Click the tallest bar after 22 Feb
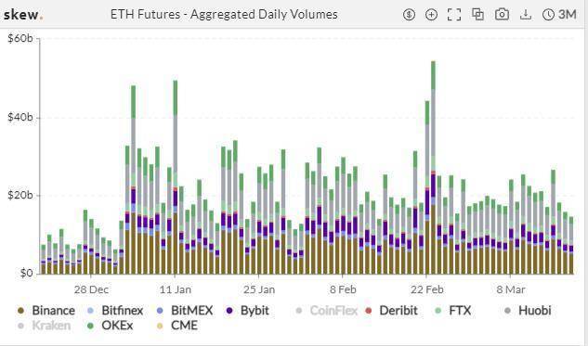The image size is (588, 346). 433,167
